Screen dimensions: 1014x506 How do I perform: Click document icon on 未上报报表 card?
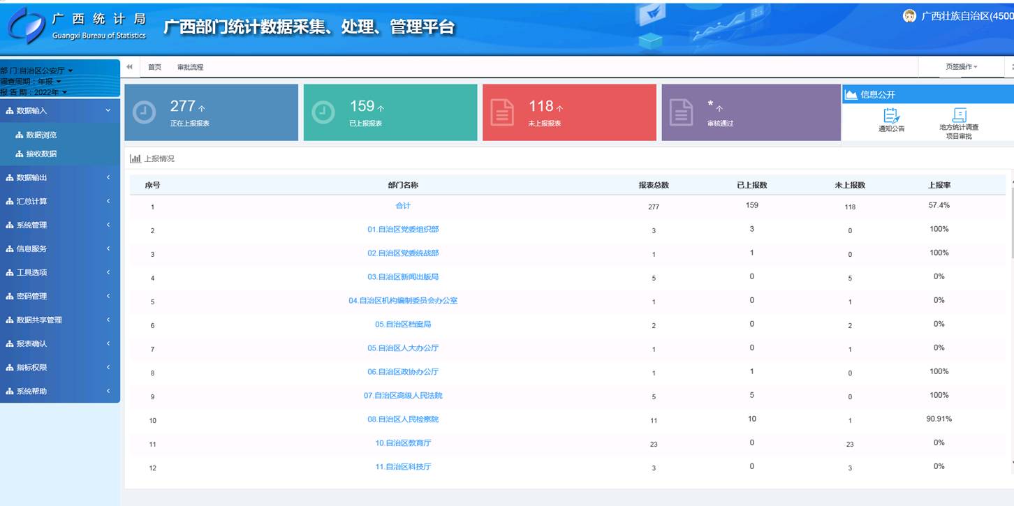pyautogui.click(x=502, y=112)
